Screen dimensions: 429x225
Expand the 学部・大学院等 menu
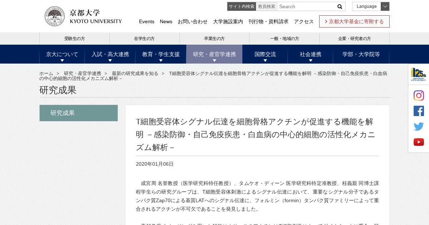pos(361,54)
